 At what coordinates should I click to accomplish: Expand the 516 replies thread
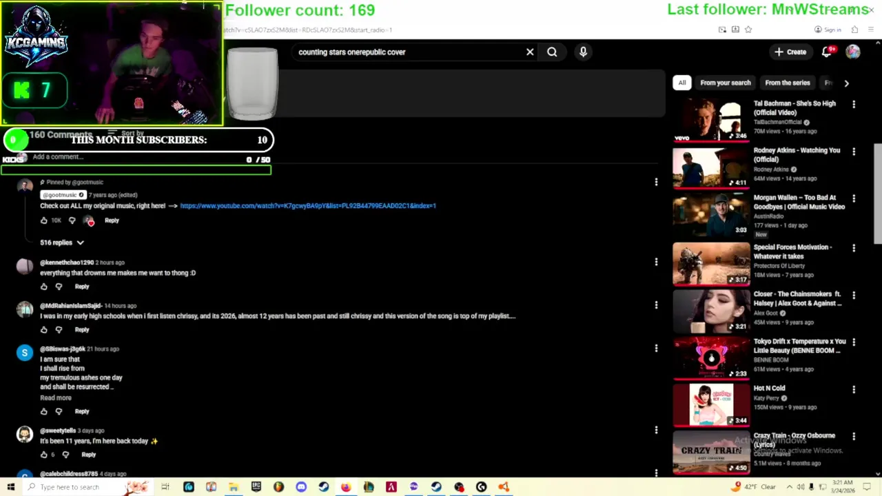(x=61, y=242)
